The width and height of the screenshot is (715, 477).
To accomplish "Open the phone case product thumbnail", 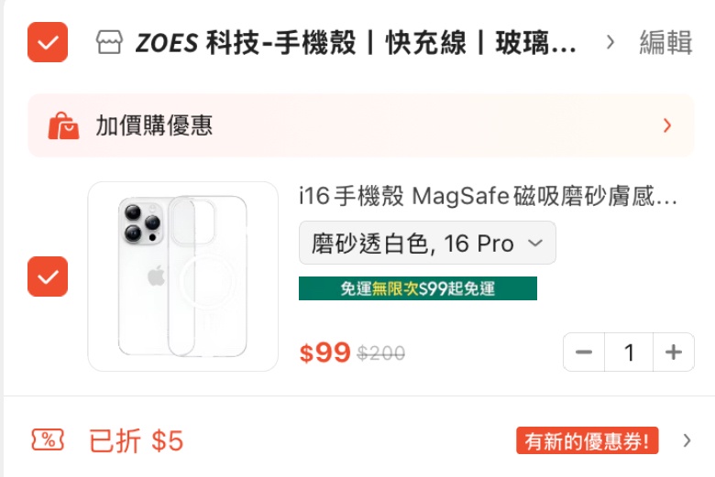I will pos(183,276).
